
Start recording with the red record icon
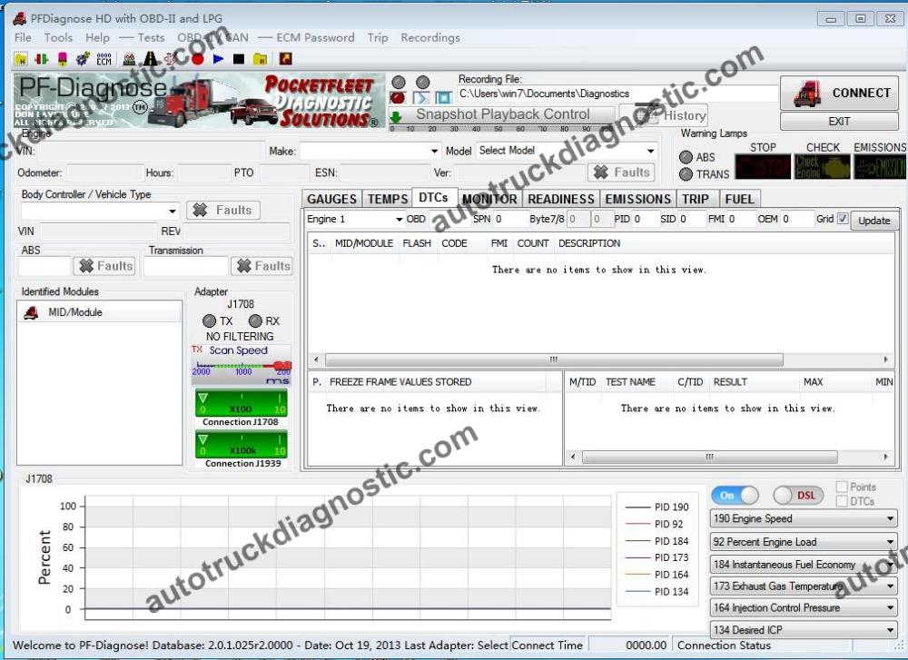(198, 57)
